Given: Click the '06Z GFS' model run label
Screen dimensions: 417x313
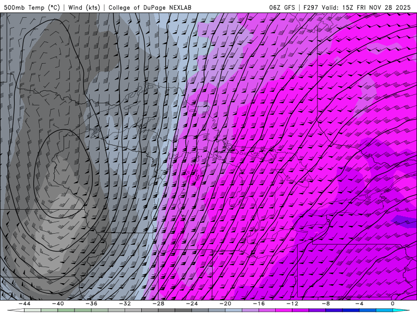Looking at the screenshot, I should 282,7.
